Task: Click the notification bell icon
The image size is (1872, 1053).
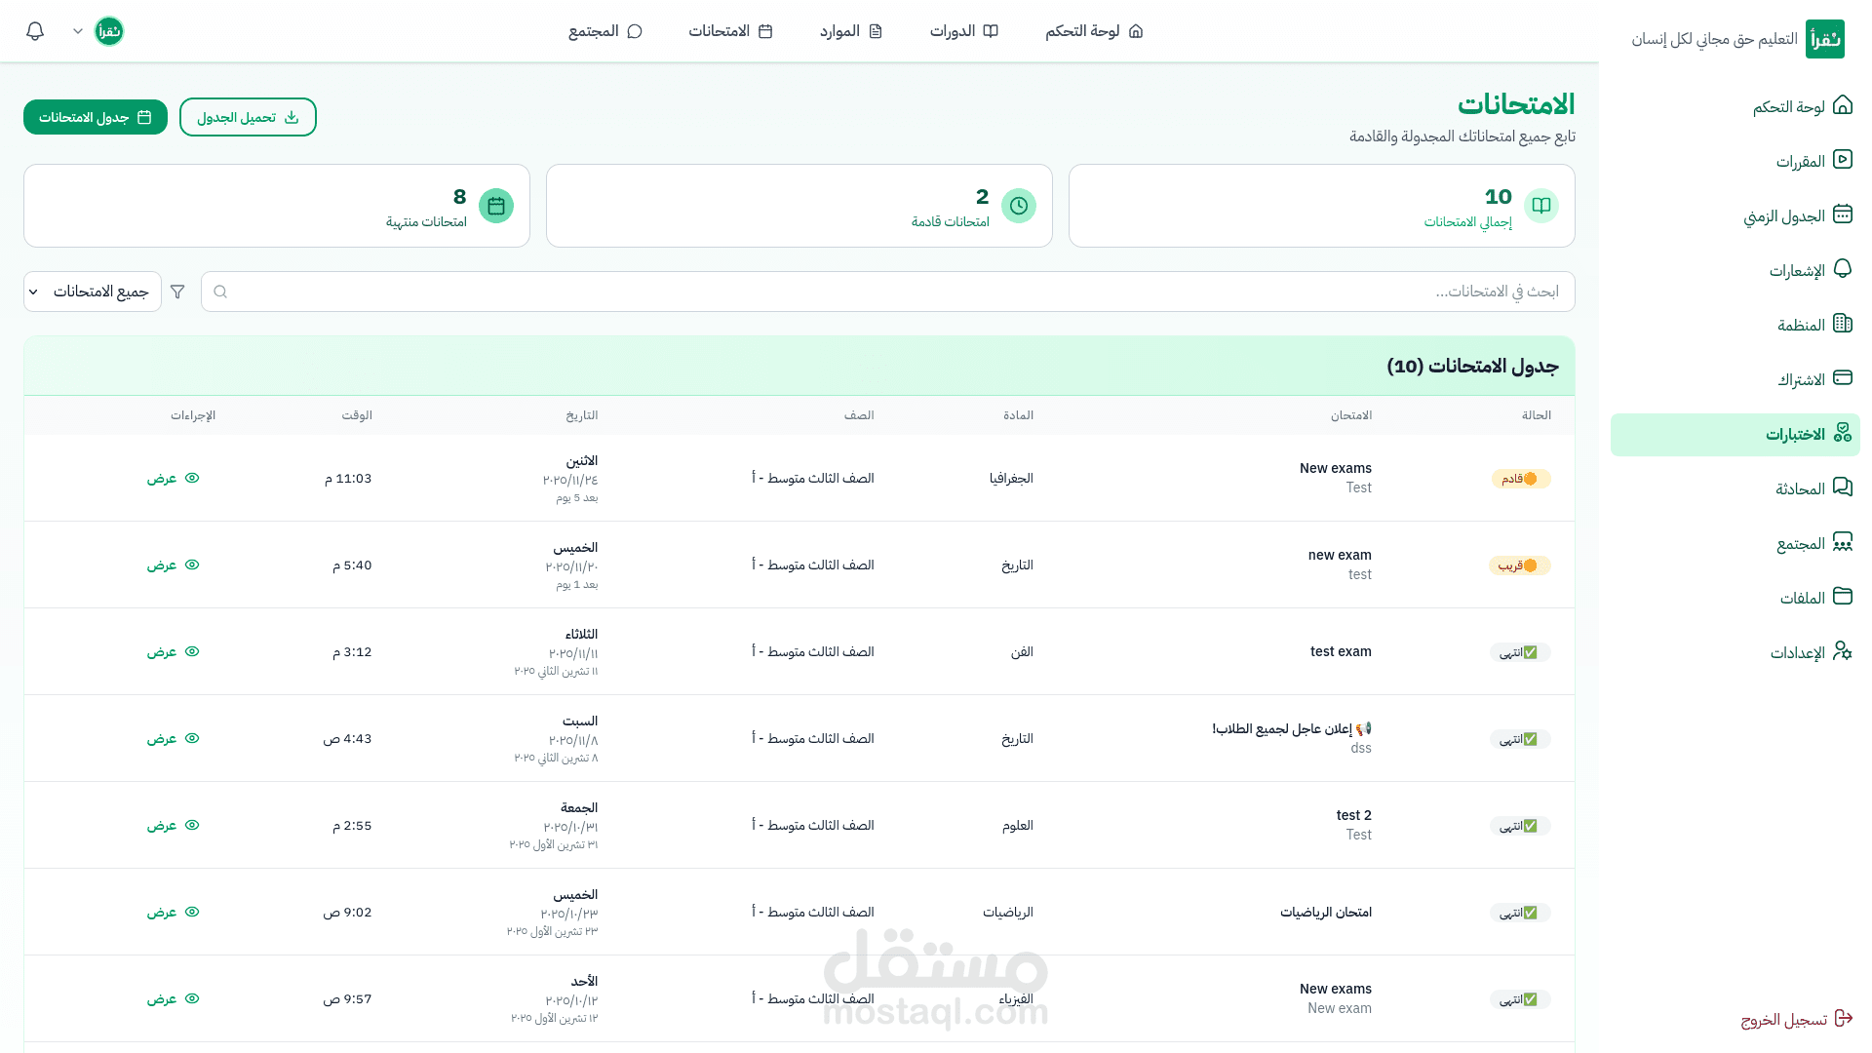Action: pos(35,31)
